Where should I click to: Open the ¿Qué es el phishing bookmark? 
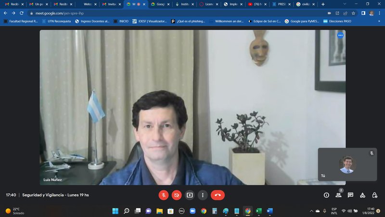tap(188, 21)
